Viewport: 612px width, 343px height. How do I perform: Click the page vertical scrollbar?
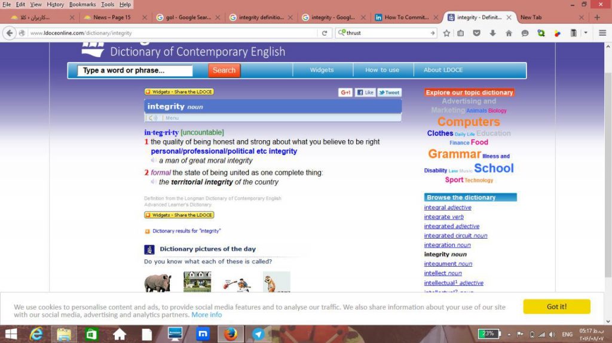[608, 175]
